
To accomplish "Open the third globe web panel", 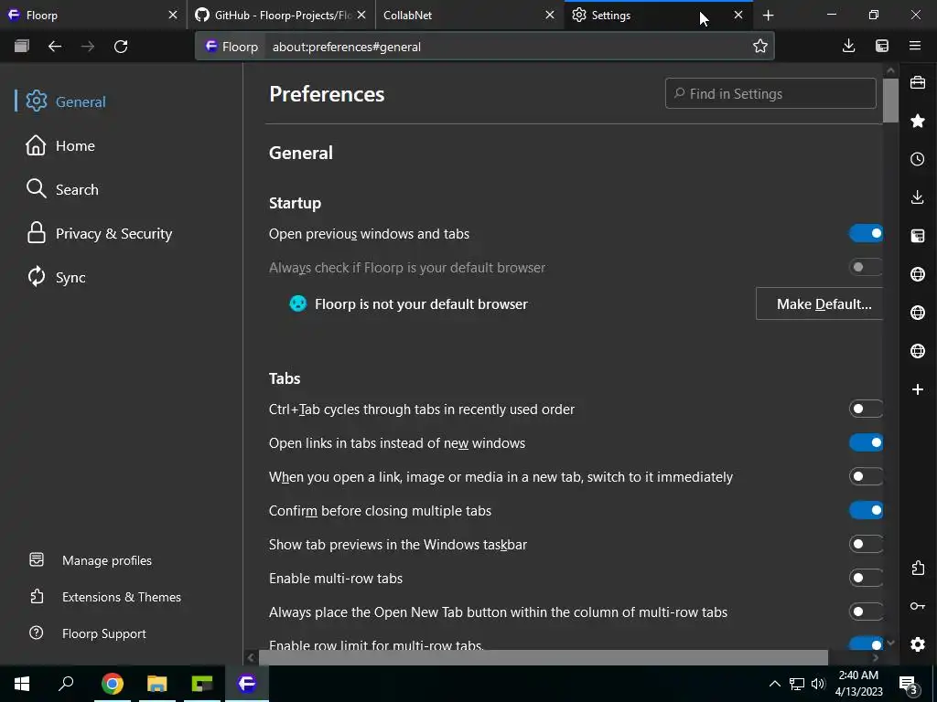I will 918,351.
